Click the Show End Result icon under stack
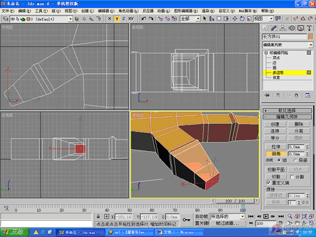Screen dimensions: 316x237 [278, 95]
